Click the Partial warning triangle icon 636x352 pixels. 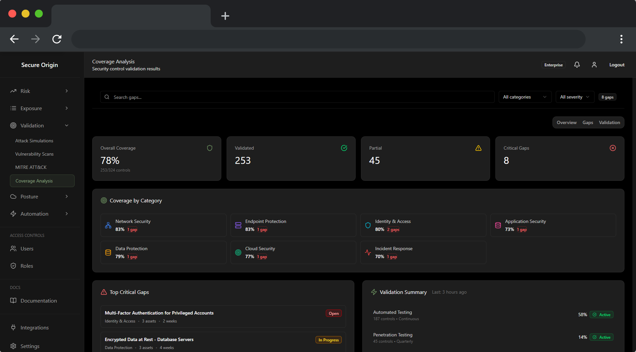(x=478, y=148)
